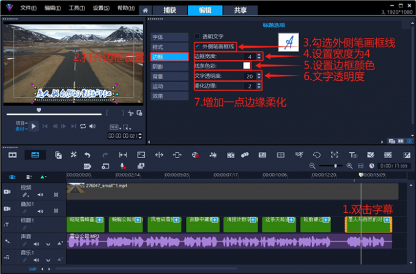Increase the 文字透明度 value
The image size is (416, 274).
[x=259, y=74]
